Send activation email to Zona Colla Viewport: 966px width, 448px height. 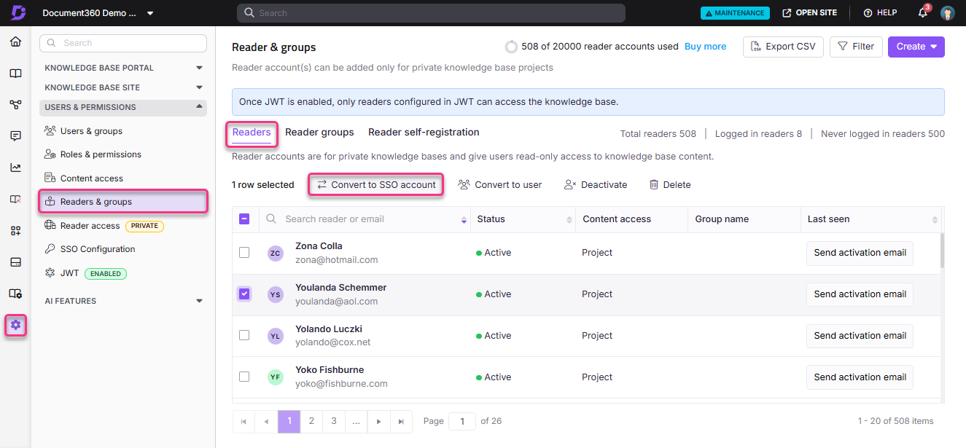[860, 253]
